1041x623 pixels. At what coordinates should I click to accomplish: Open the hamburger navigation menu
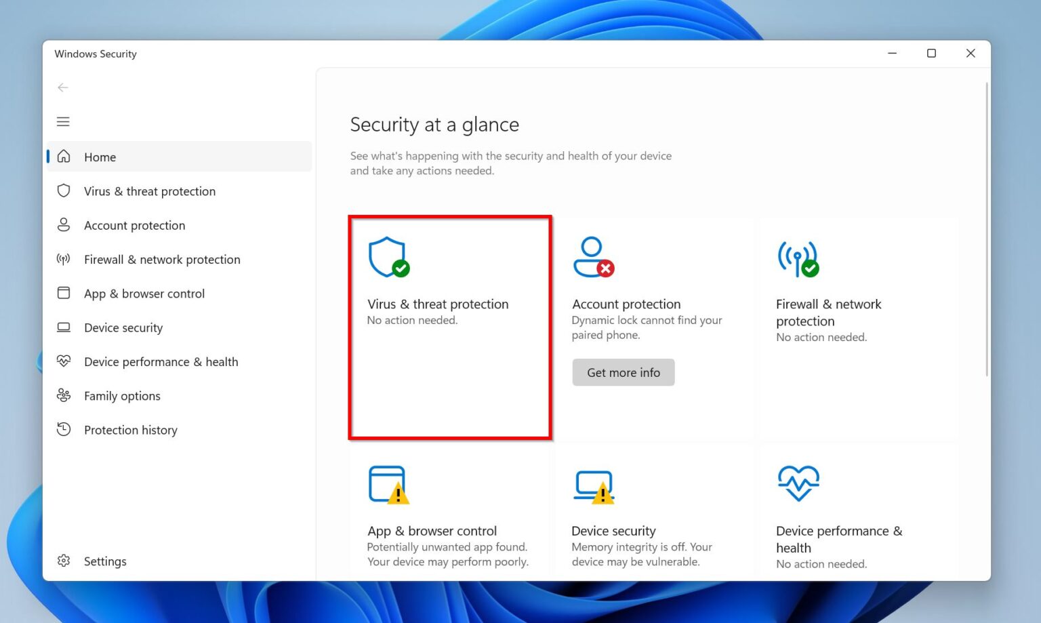pyautogui.click(x=63, y=121)
